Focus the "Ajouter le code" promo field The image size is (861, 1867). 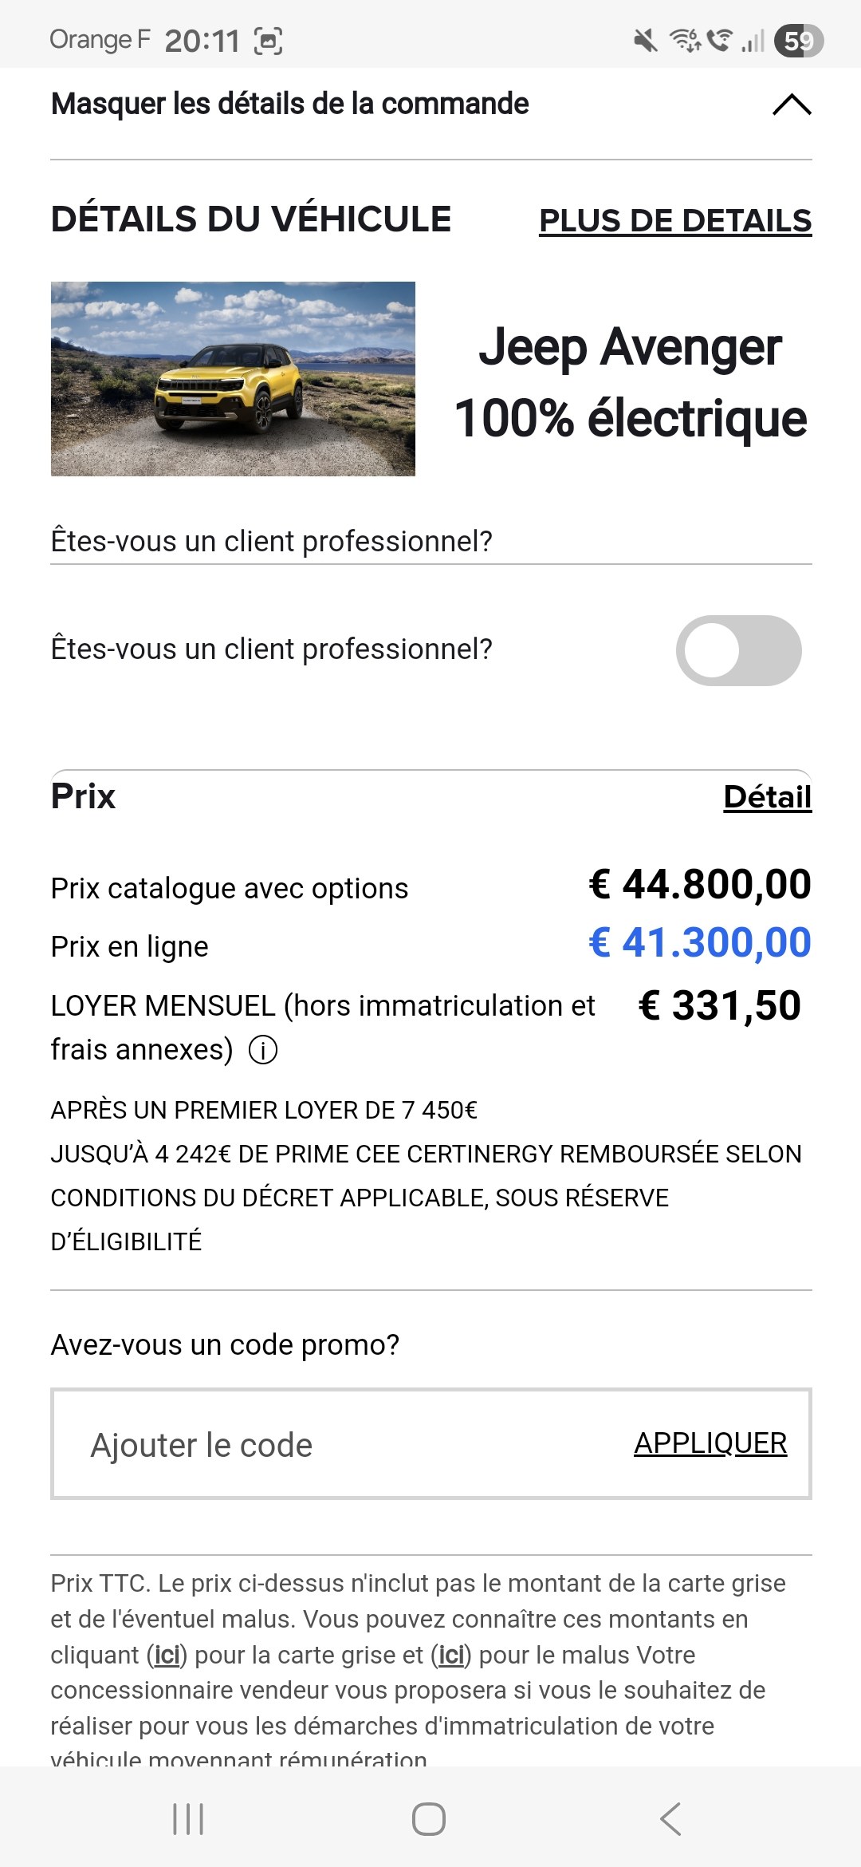(x=335, y=1445)
